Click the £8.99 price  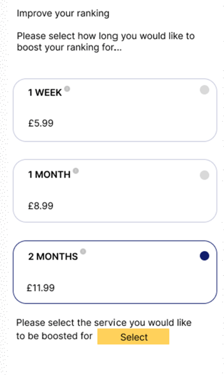[x=41, y=206]
